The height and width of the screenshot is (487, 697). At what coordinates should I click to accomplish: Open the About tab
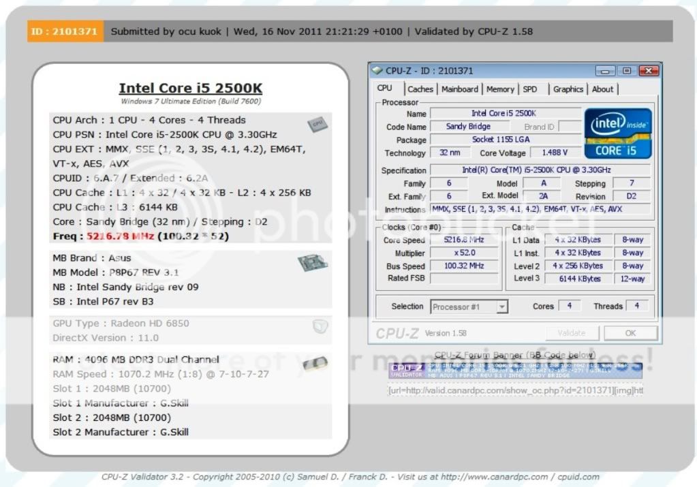click(602, 89)
